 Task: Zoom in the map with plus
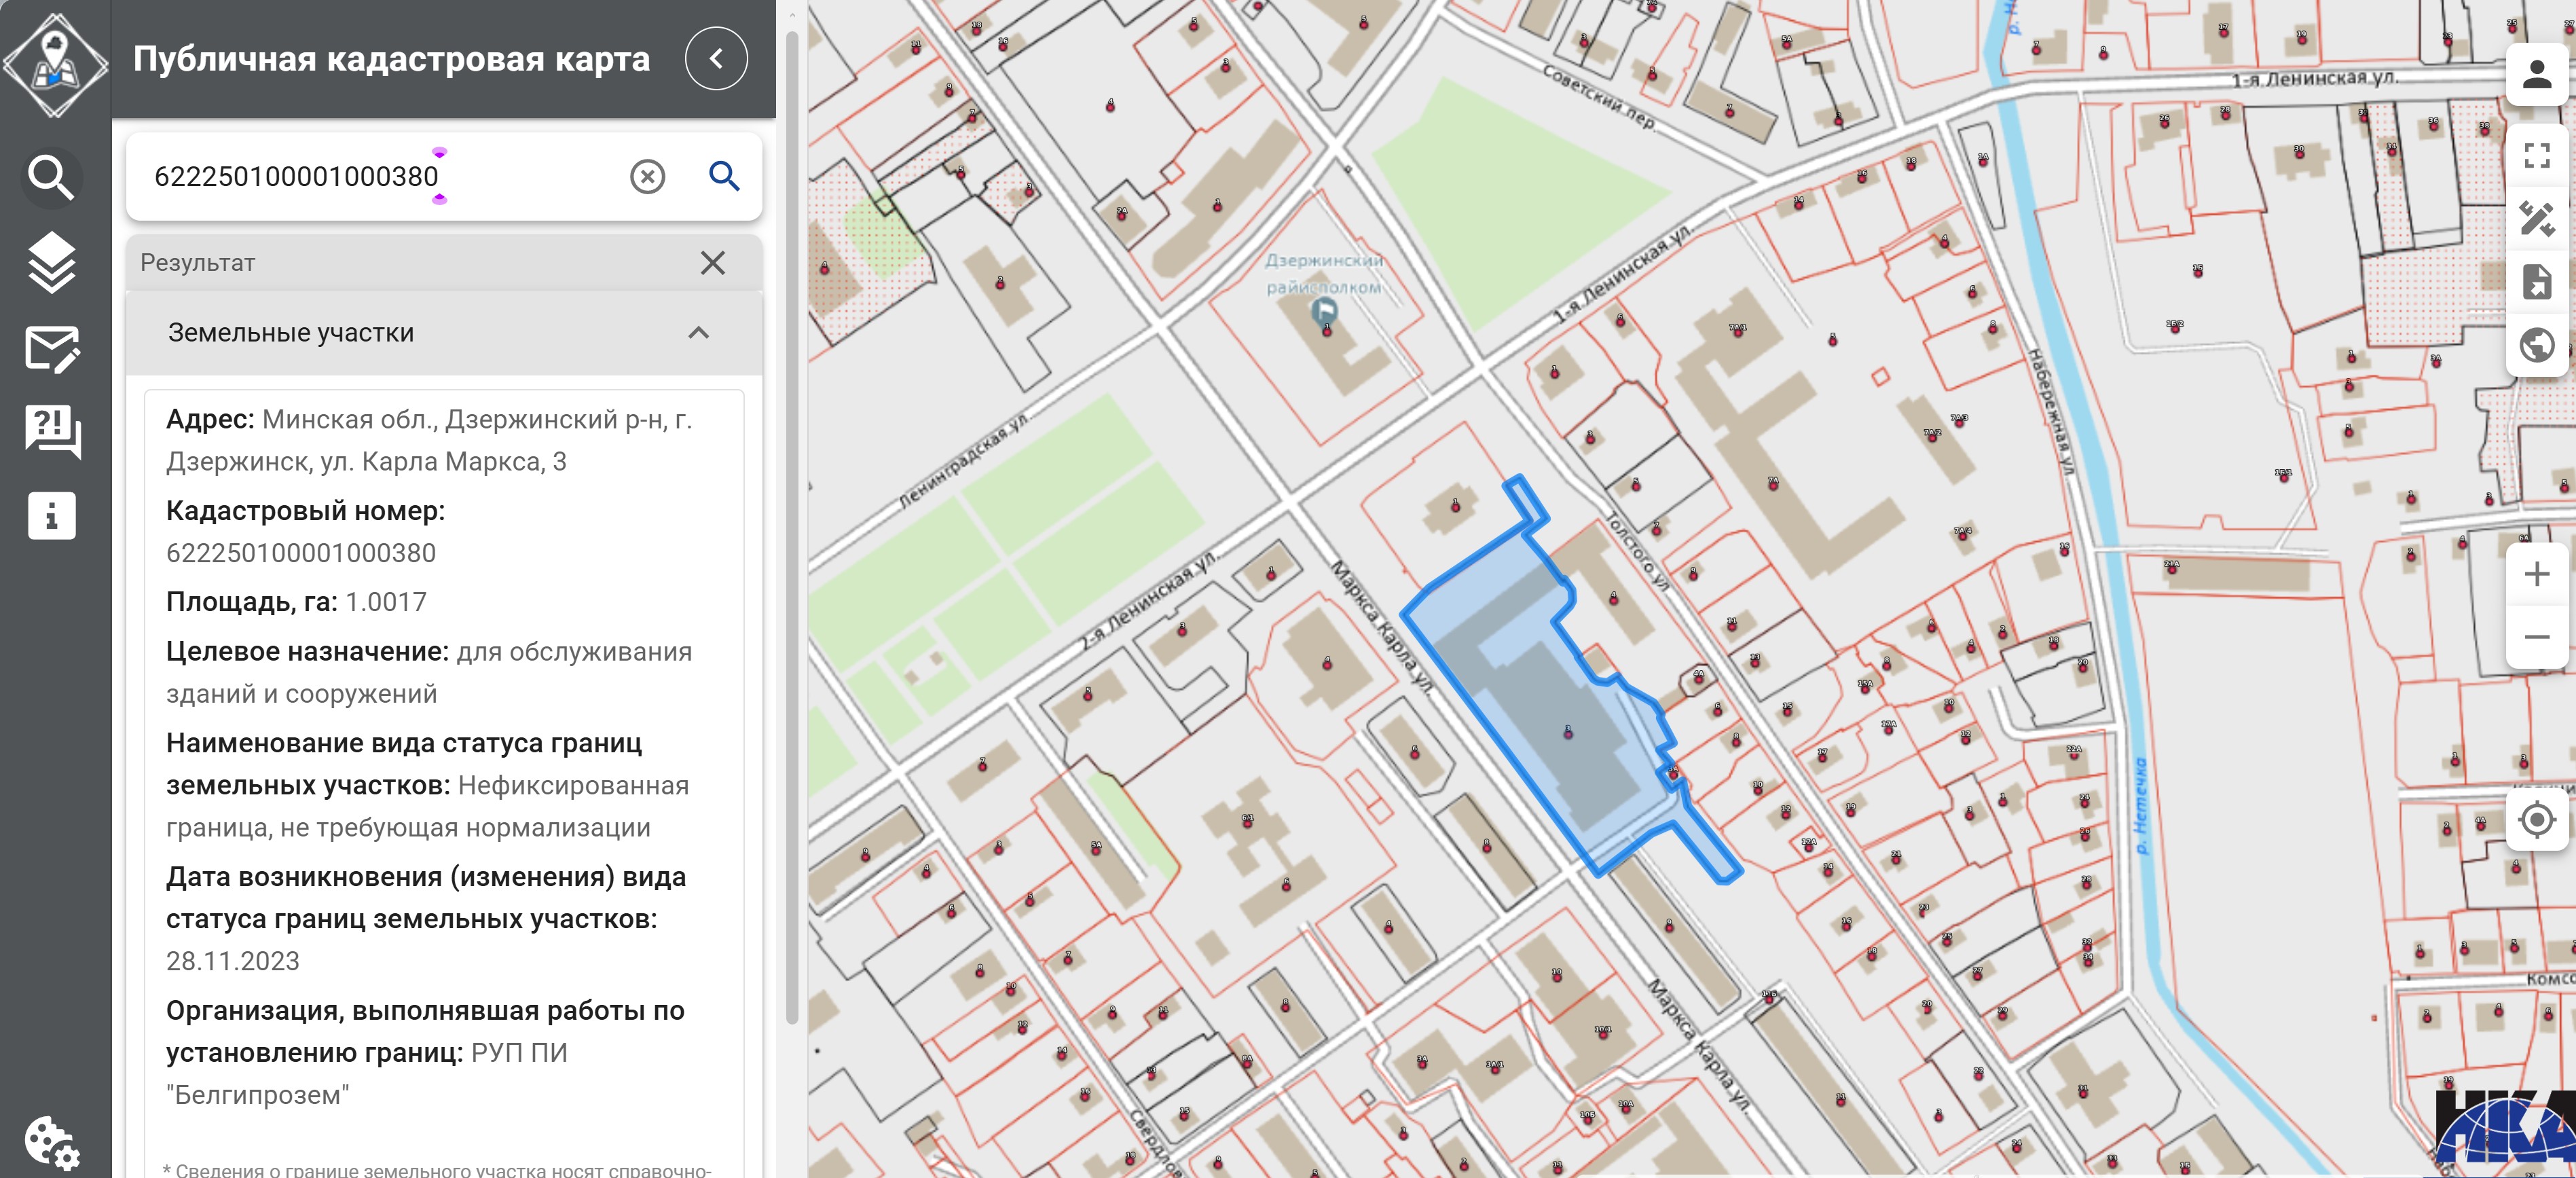coord(2536,574)
